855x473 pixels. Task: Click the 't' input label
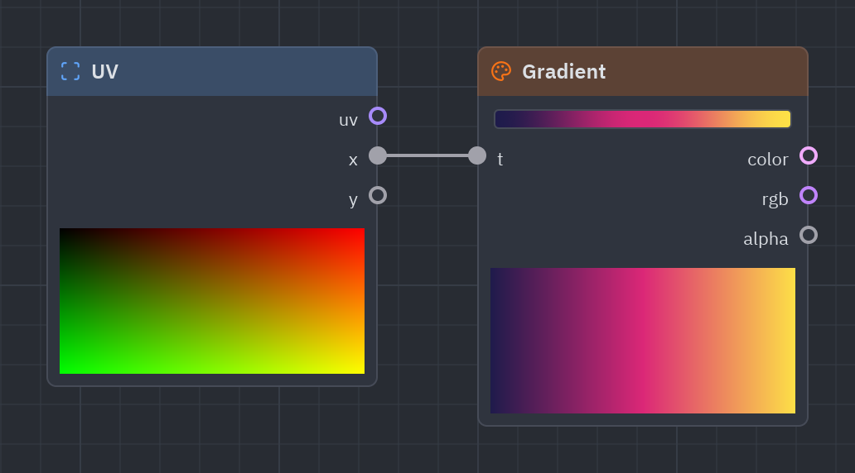[x=500, y=160]
